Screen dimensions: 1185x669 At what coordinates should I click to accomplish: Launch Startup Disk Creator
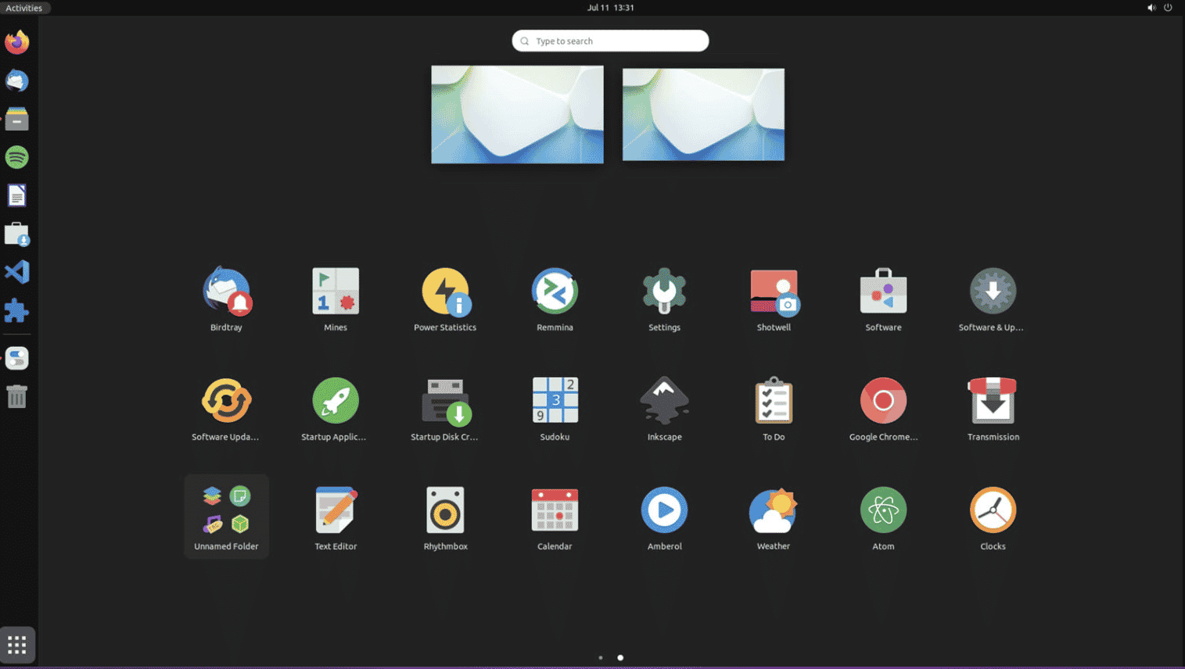click(445, 410)
